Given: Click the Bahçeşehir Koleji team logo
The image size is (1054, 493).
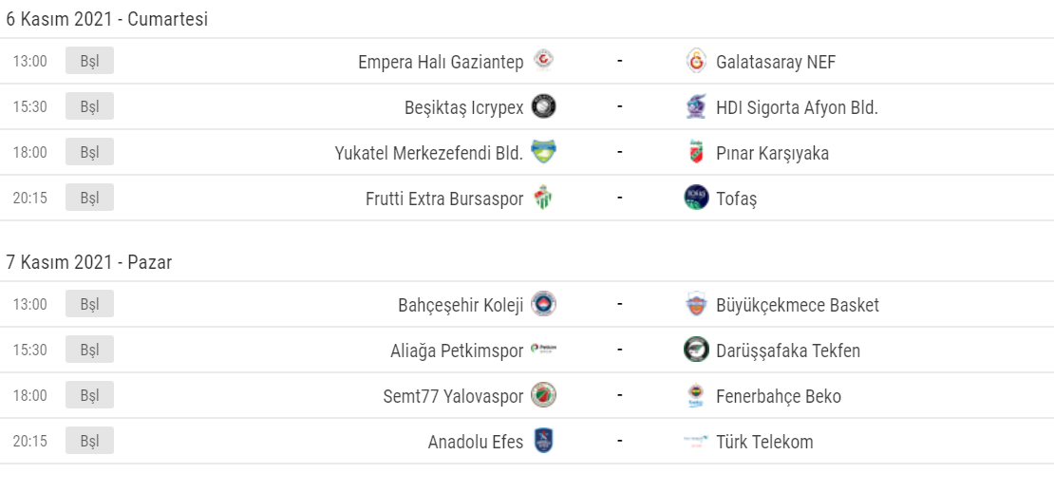Looking at the screenshot, I should coord(543,304).
